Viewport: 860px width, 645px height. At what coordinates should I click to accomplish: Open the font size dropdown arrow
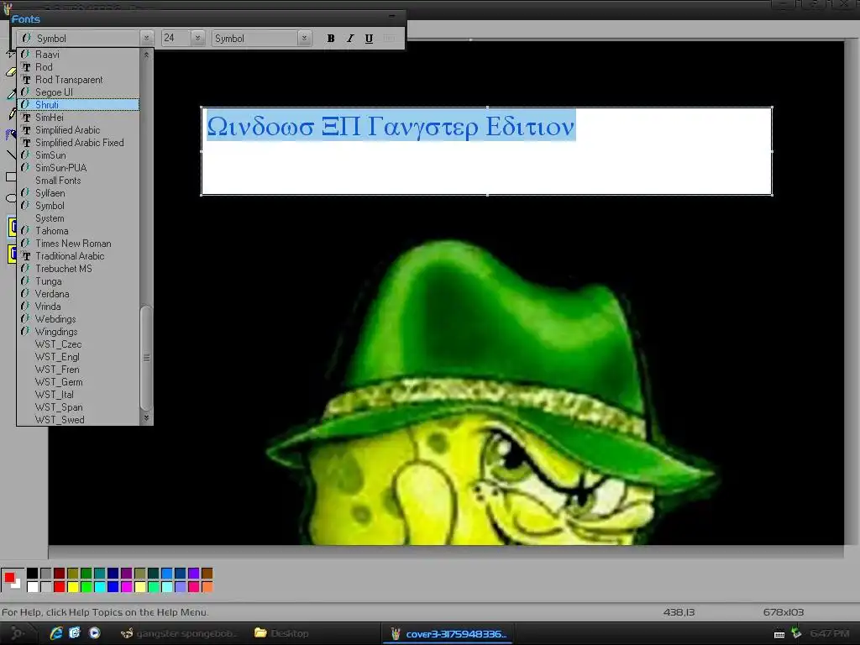tap(197, 39)
